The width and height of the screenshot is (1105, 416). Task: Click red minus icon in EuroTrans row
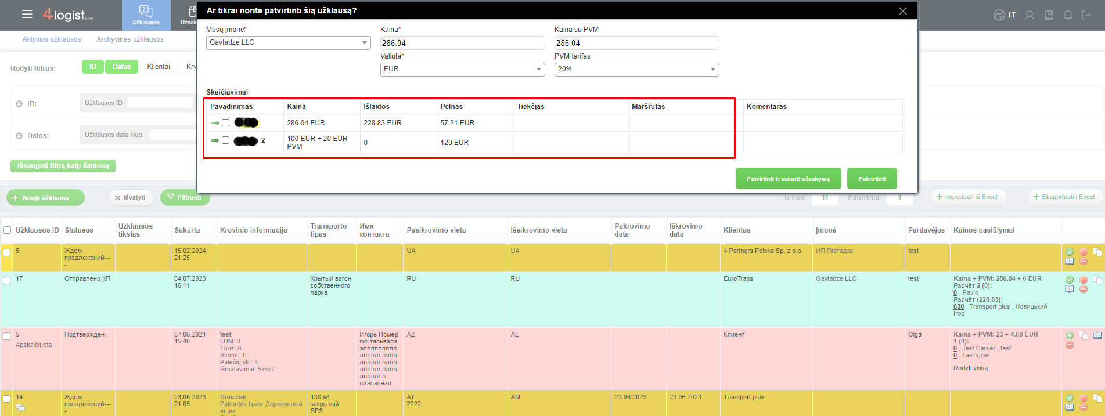point(1084,289)
